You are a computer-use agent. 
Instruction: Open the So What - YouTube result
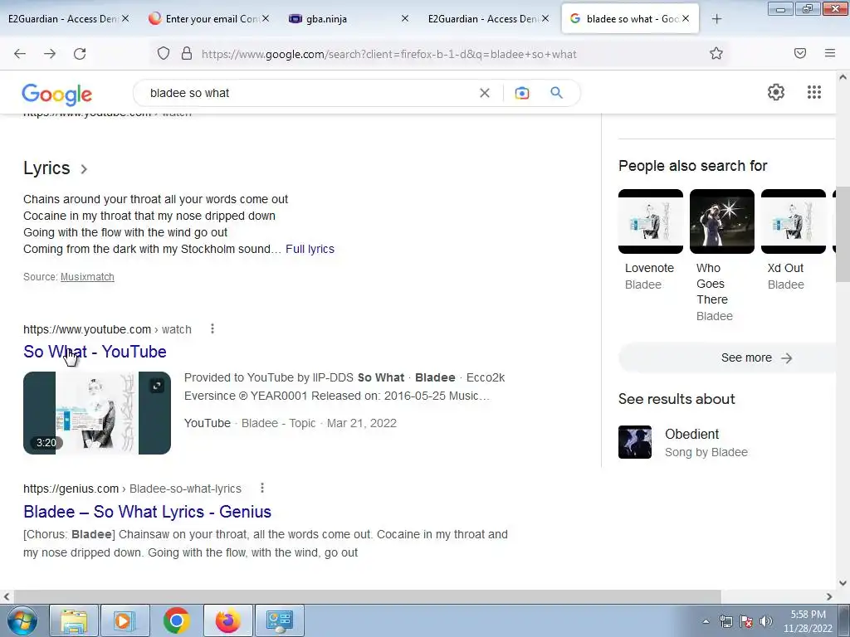(x=95, y=352)
